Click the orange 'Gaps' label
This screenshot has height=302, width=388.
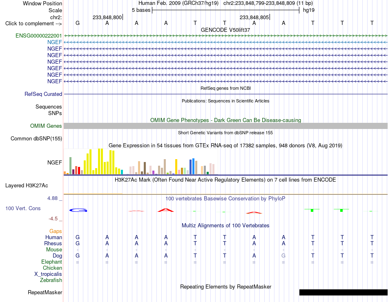56,231
